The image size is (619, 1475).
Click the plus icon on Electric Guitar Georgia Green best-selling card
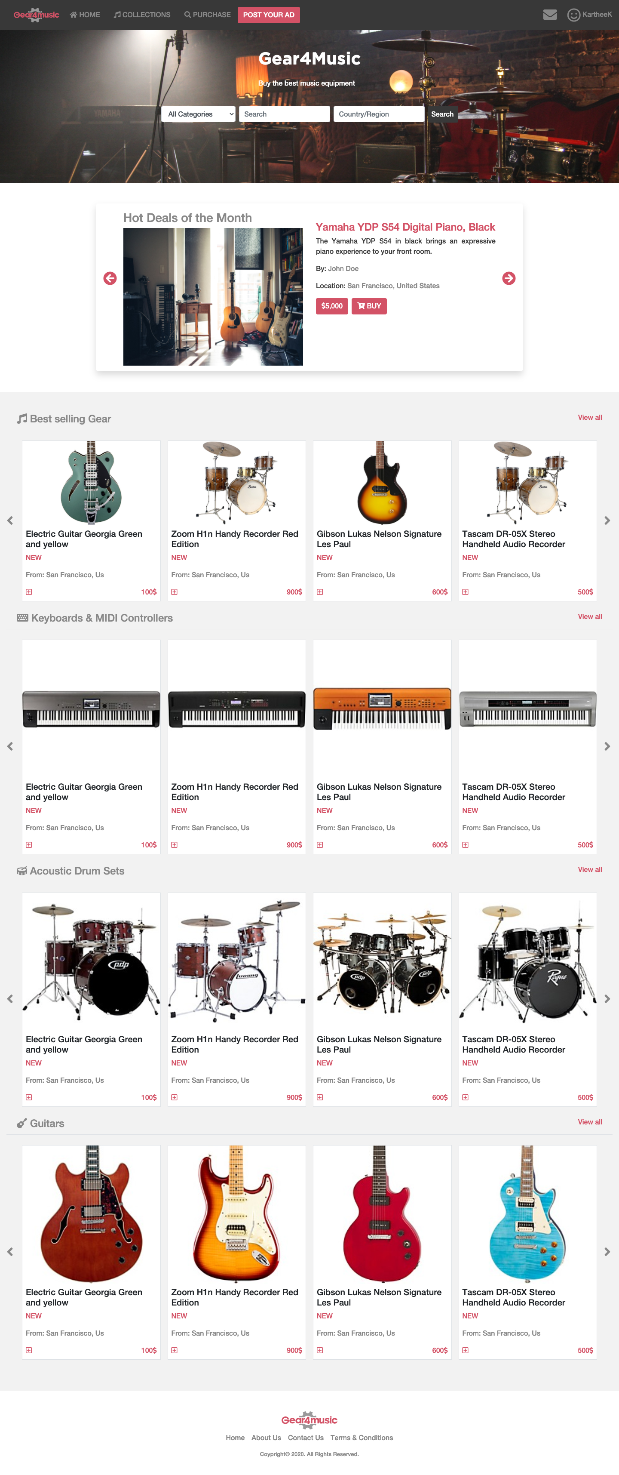[x=29, y=591]
